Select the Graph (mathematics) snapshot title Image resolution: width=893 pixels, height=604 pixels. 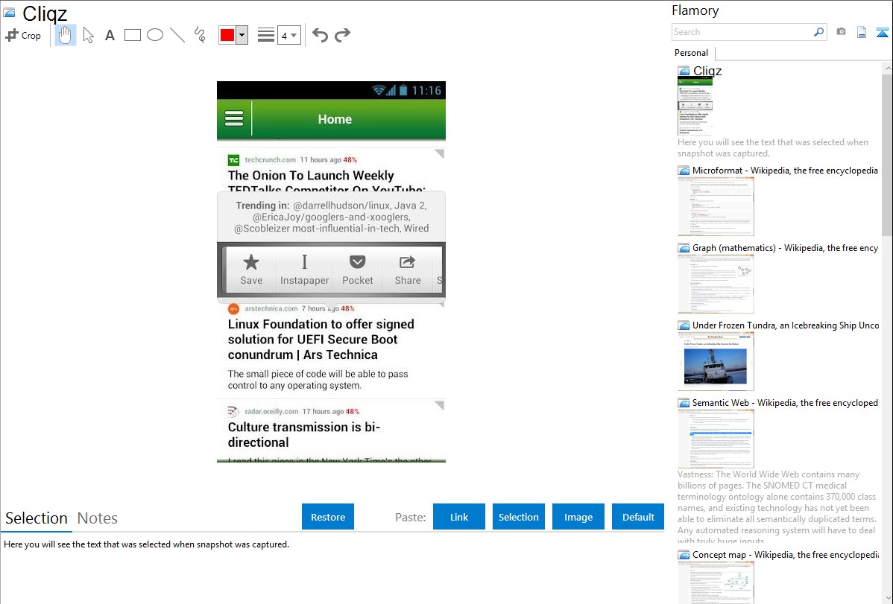point(785,248)
